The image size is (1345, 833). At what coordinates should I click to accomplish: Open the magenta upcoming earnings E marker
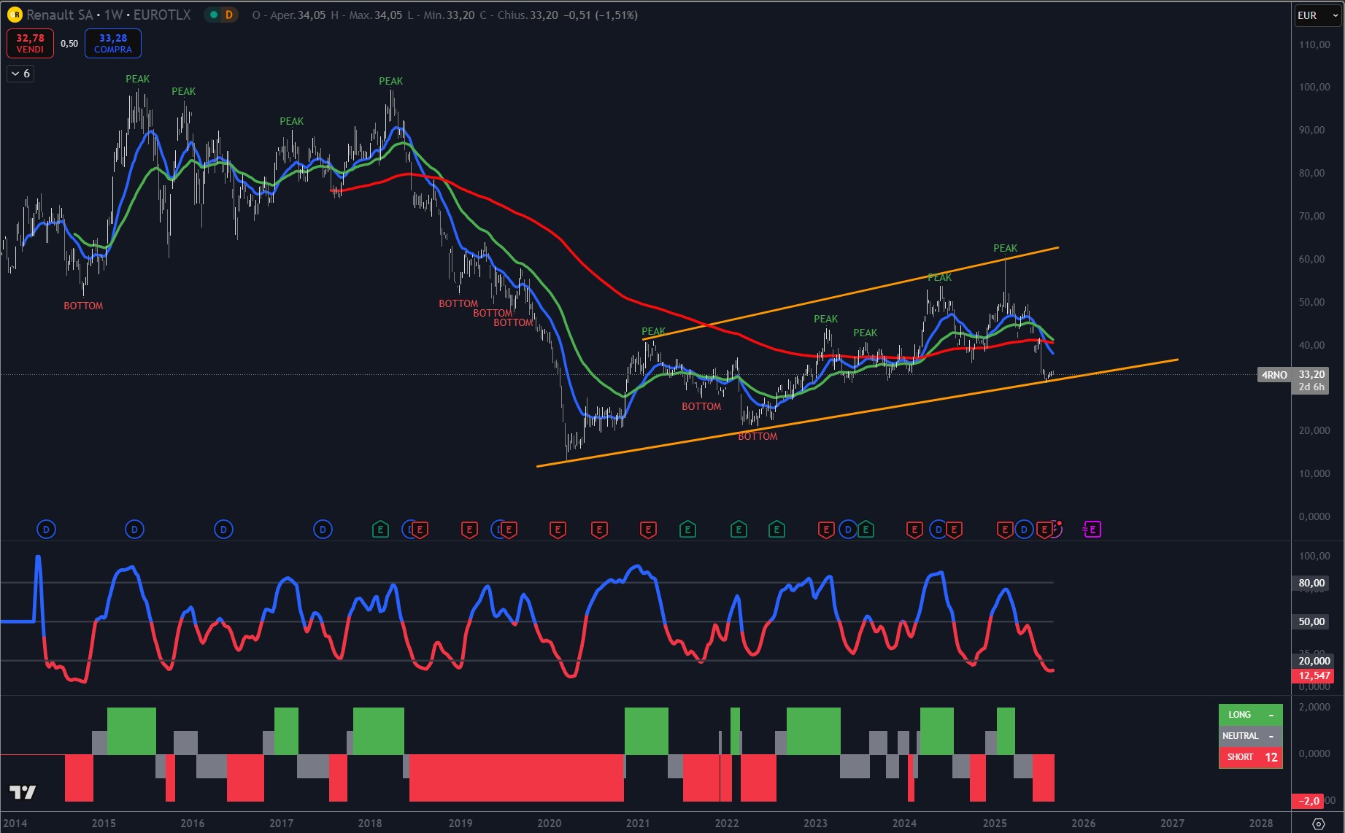pos(1092,530)
